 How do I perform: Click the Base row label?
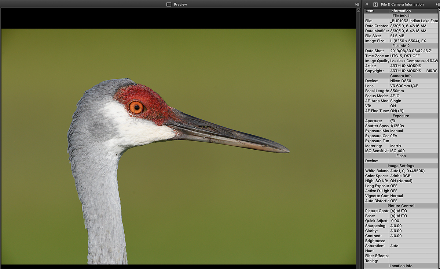point(370,216)
